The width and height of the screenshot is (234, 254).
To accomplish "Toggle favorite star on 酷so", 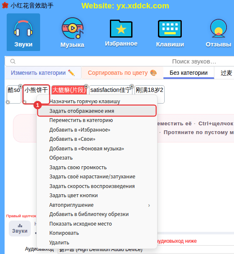I will click(8, 102).
